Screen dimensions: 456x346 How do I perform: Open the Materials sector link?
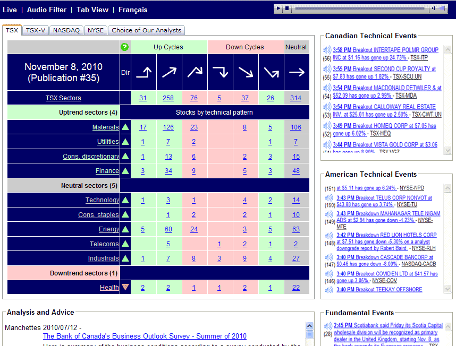(x=105, y=127)
